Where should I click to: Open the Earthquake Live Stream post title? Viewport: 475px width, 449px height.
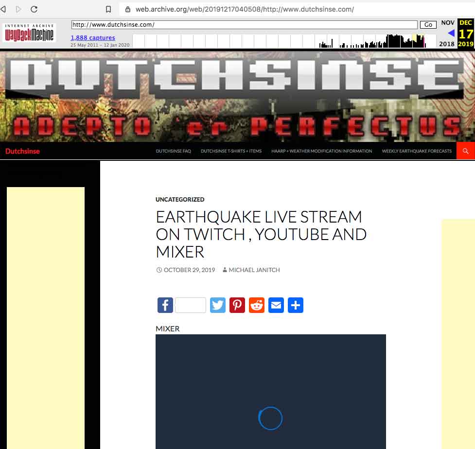pos(261,234)
